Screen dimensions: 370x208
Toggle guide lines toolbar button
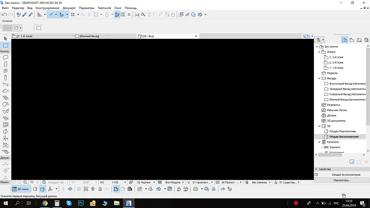coord(51,15)
